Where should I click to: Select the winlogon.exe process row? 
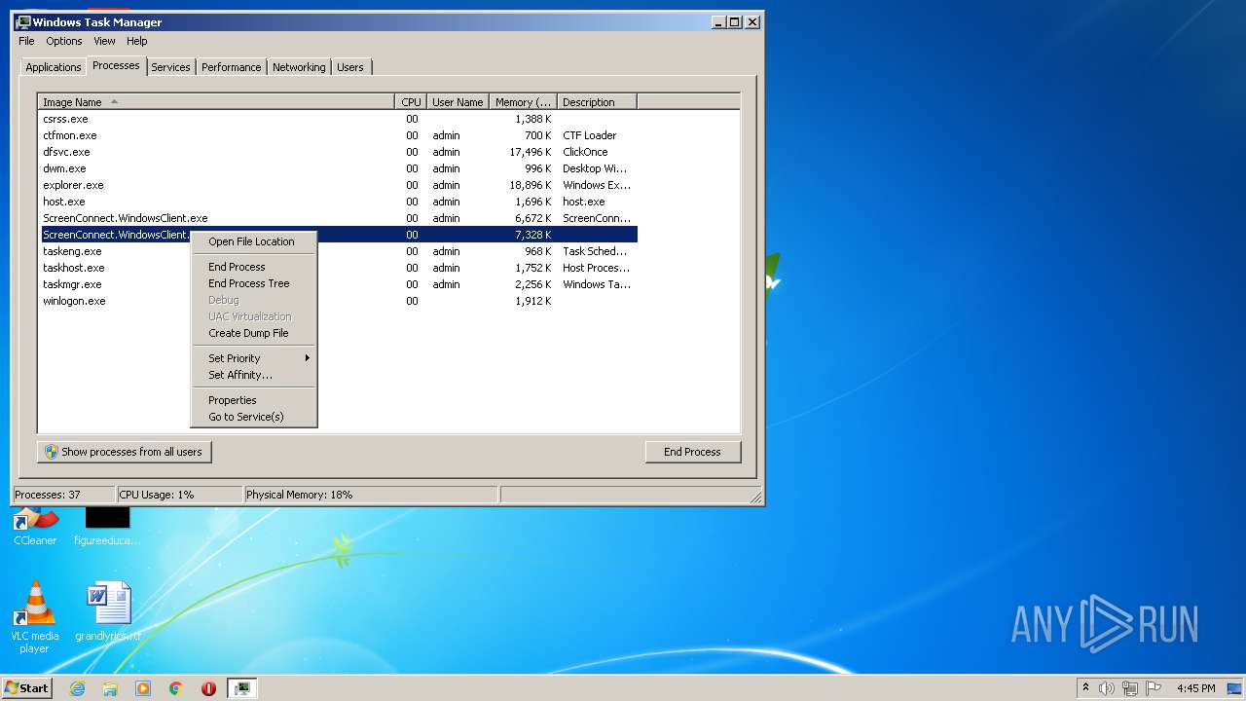click(x=338, y=301)
